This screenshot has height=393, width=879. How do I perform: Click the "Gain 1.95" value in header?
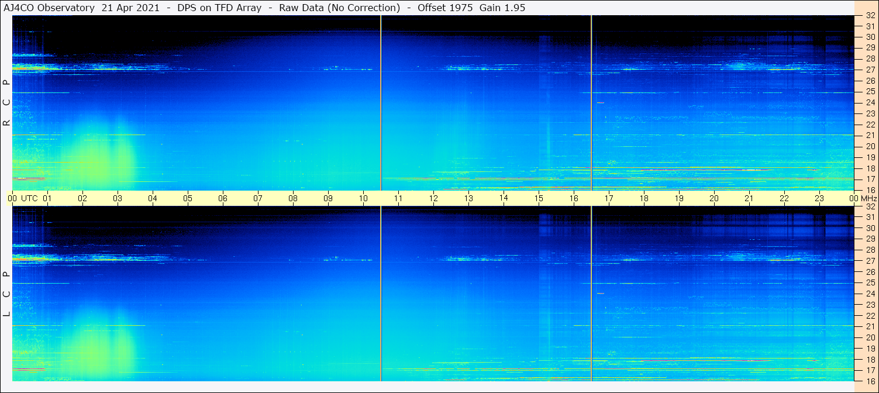(x=502, y=8)
